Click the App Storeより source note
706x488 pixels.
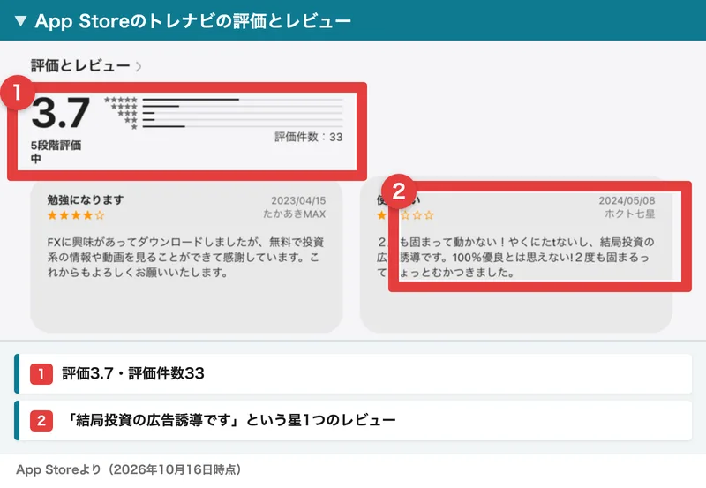point(129,469)
